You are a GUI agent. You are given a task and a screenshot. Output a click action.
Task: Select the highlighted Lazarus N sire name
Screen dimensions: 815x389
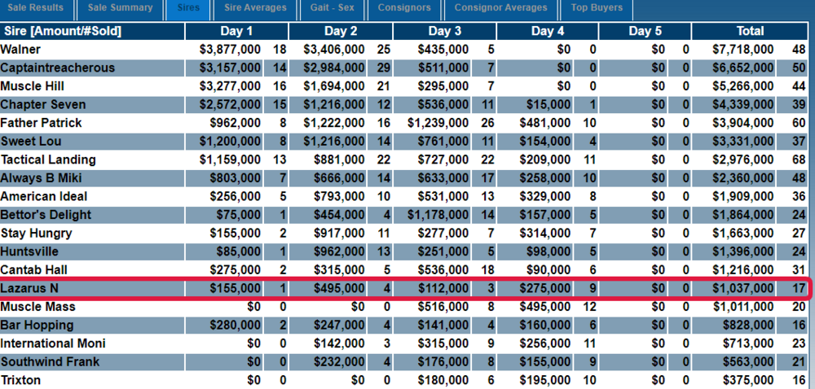pyautogui.click(x=29, y=288)
